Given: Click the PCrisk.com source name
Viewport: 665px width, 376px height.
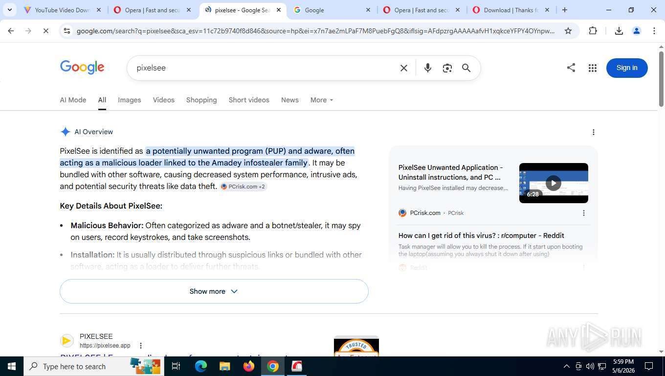Looking at the screenshot, I should click(425, 213).
